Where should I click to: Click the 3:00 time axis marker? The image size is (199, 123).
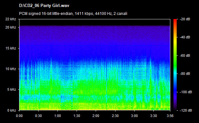tap(134, 116)
